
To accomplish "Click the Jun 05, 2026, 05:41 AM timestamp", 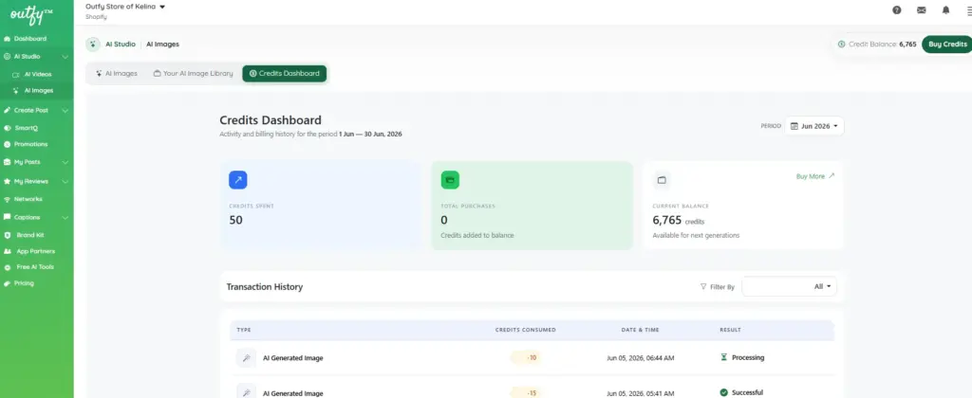I will click(x=641, y=392).
